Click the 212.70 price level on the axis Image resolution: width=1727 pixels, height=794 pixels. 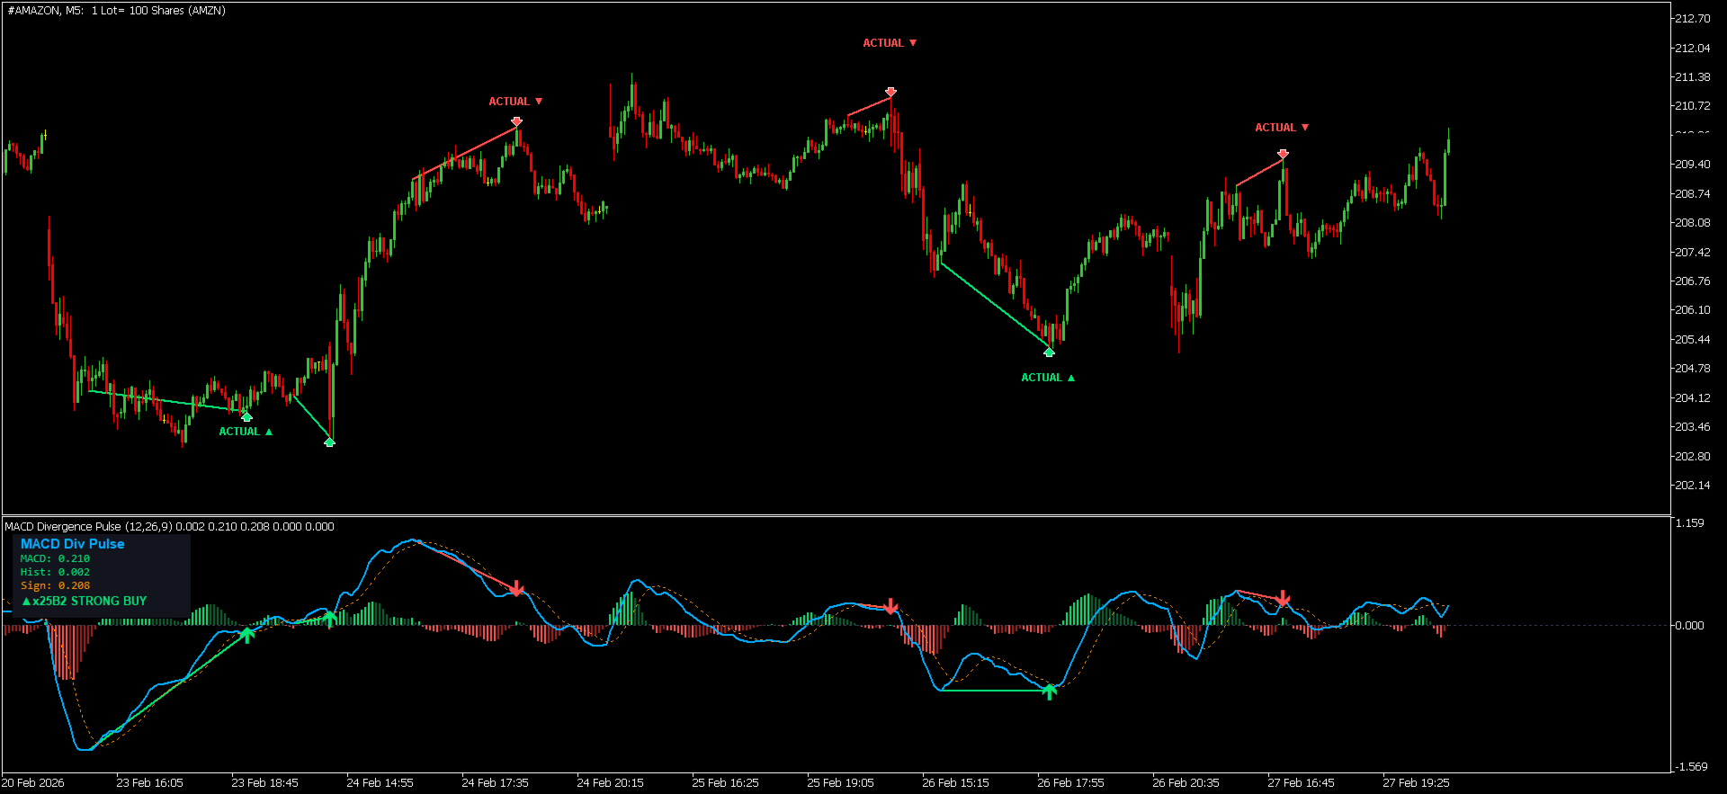(x=1692, y=19)
